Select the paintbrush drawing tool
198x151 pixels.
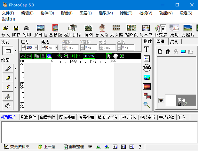pos(8,69)
